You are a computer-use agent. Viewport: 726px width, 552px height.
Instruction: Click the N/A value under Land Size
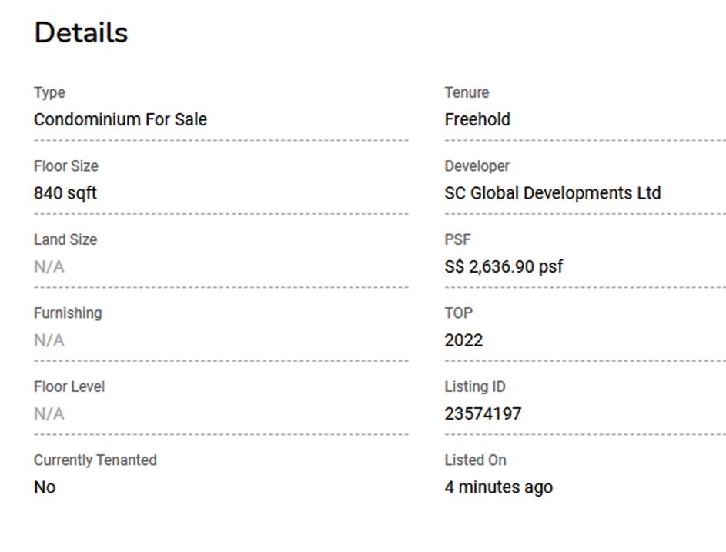(49, 267)
